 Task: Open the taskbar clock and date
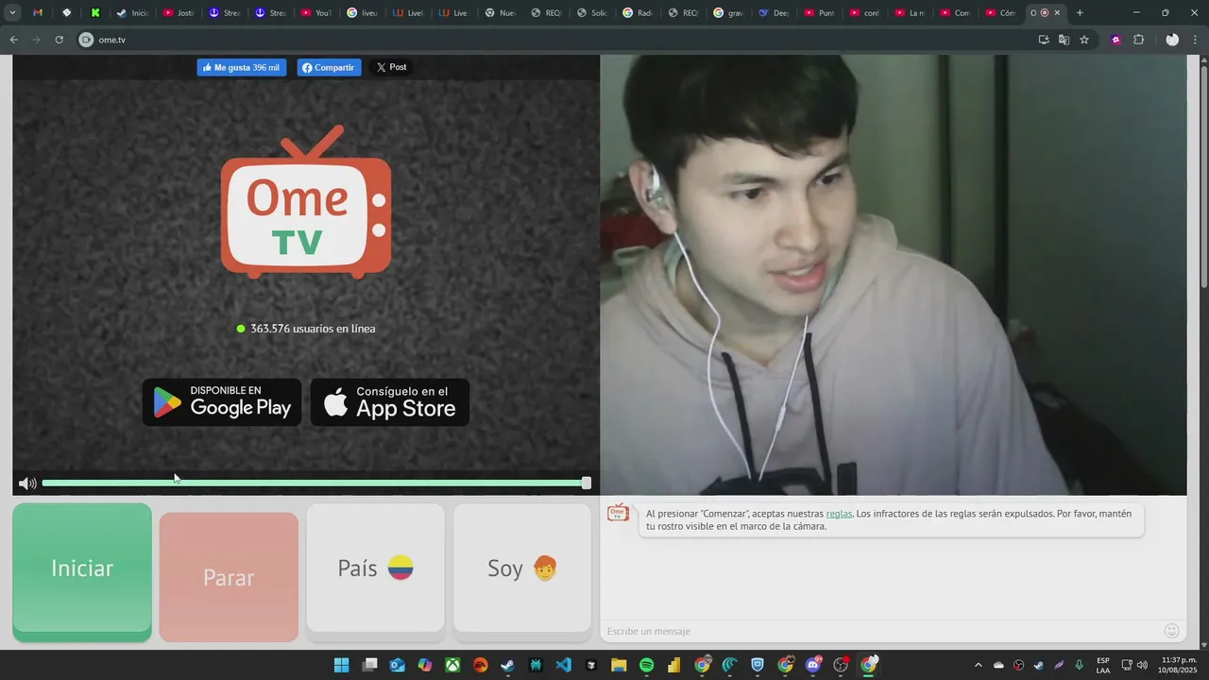(1178, 665)
